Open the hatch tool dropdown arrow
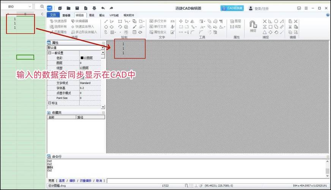331x190 pixels. [x=115, y=32]
